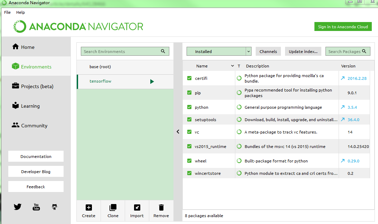Click the vs2015_runtime package name
Screen dimensions: 378x224
coord(210,147)
